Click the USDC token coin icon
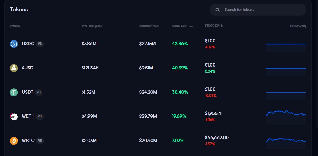This screenshot has height=156, width=318. click(14, 44)
